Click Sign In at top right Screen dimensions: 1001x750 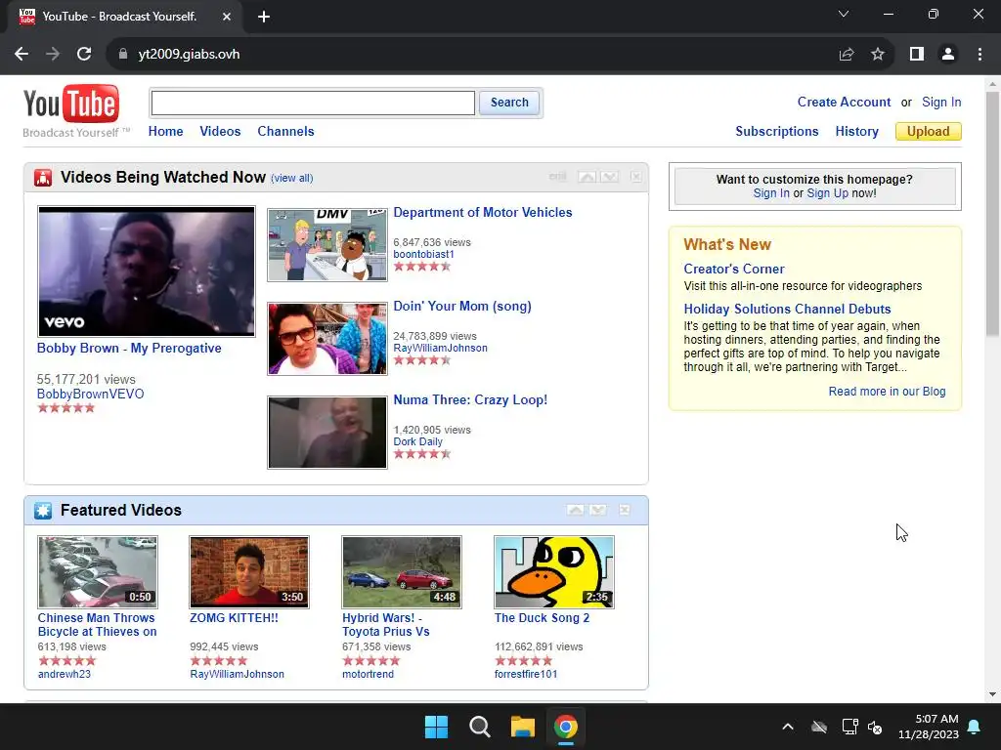(x=941, y=102)
